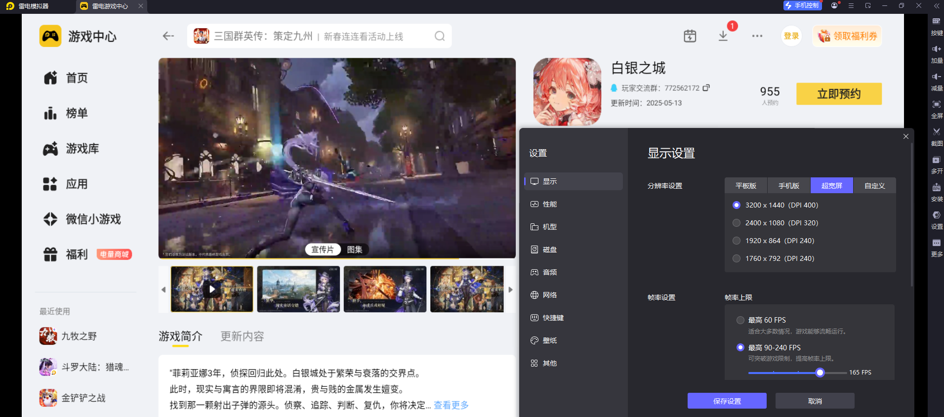Open the calendar check-in icon

(x=690, y=36)
